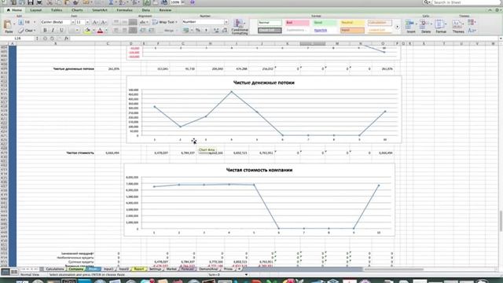Apply the Bad cell style

297,23
